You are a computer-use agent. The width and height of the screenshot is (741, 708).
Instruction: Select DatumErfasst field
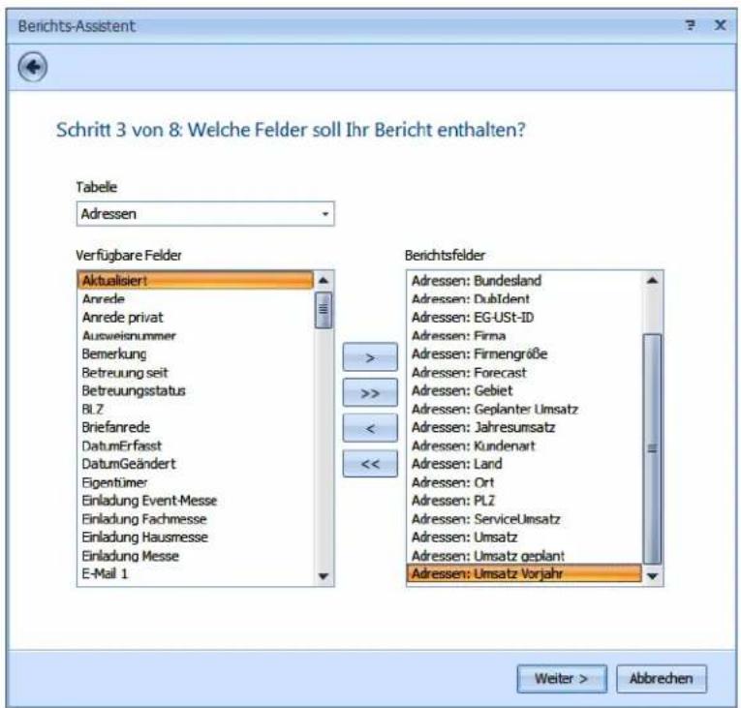(x=195, y=446)
